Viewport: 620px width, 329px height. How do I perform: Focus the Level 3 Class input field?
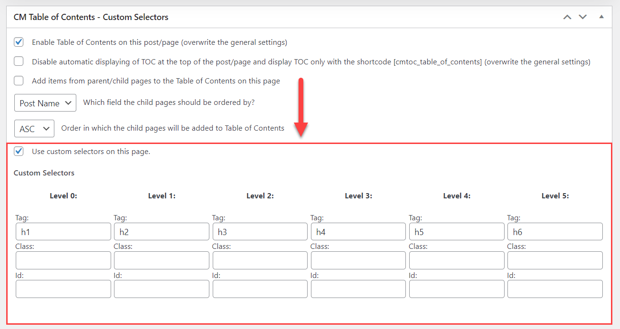pos(358,260)
